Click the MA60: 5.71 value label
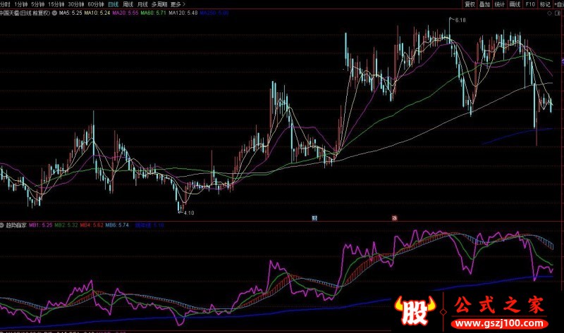Image resolution: width=564 pixels, height=333 pixels. [x=153, y=13]
